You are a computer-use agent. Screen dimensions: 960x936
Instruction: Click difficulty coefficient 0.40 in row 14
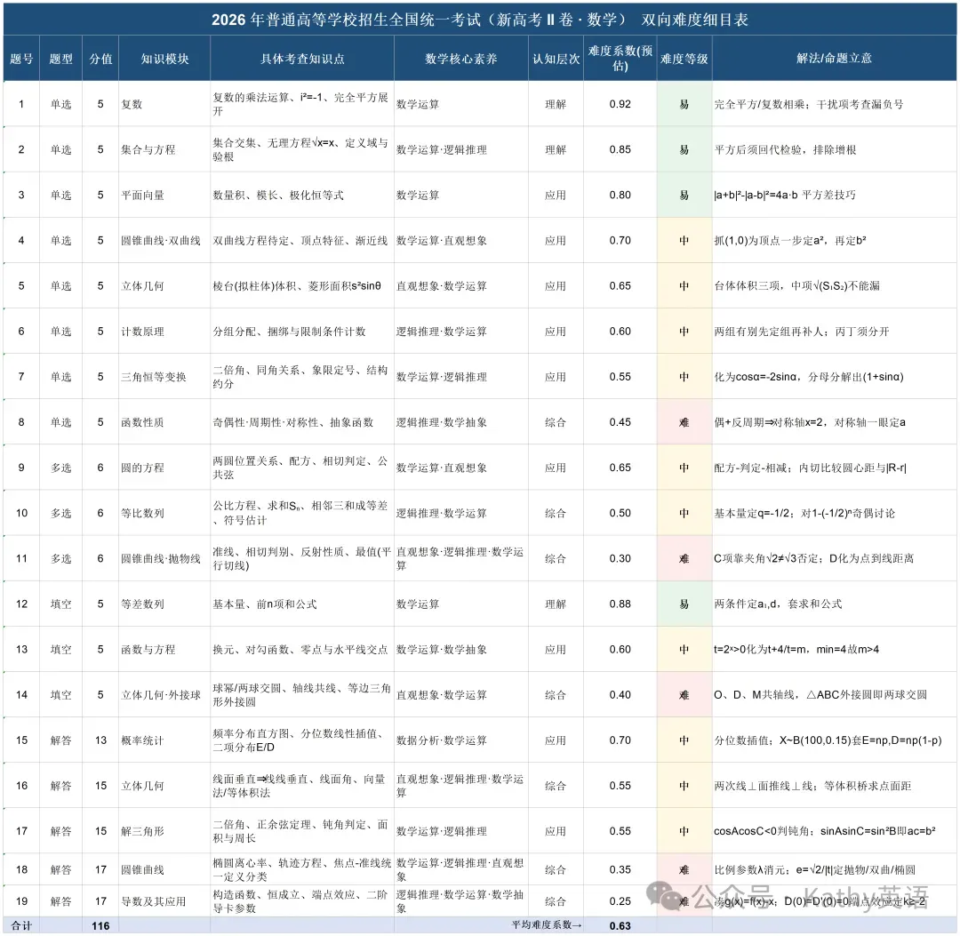(620, 695)
